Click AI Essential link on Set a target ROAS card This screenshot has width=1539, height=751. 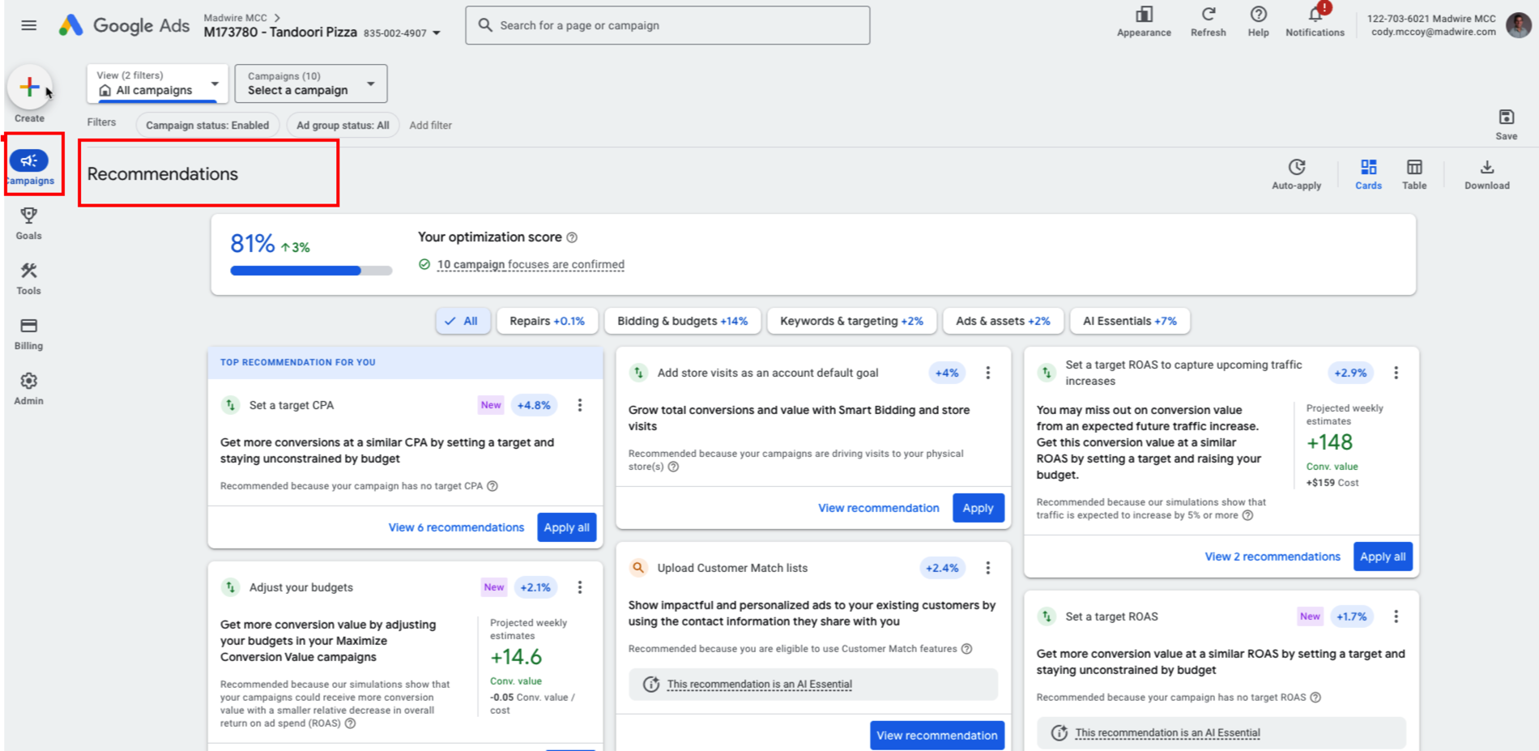click(x=1167, y=733)
